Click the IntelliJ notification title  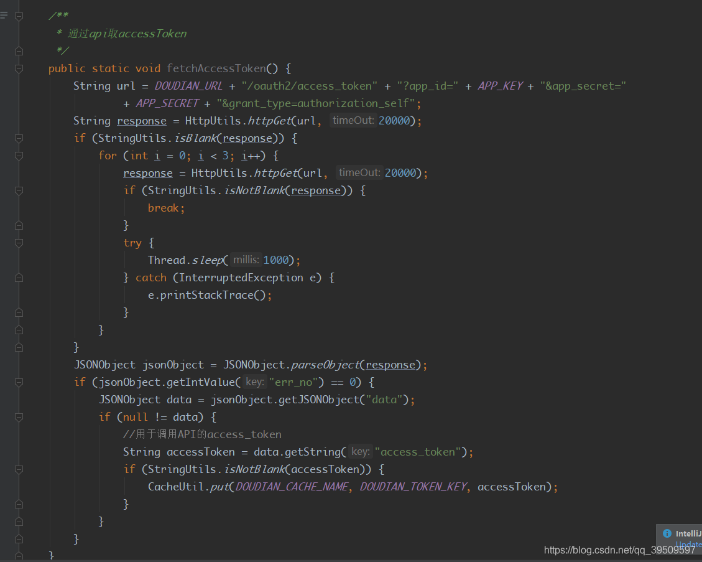click(x=688, y=533)
